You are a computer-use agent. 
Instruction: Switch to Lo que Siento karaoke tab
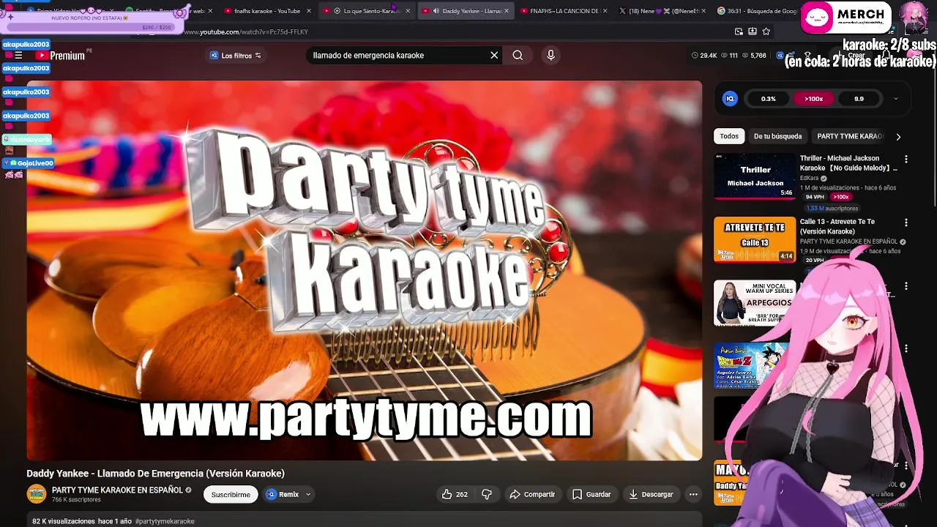[x=366, y=11]
